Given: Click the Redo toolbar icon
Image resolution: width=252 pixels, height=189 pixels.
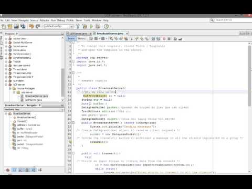Looking at the screenshot, I should (x=38, y=26).
